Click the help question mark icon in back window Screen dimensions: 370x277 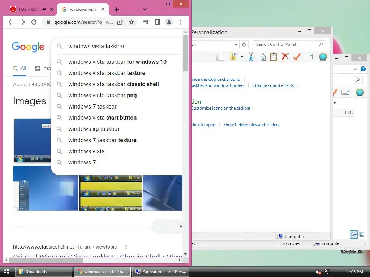coord(363,69)
